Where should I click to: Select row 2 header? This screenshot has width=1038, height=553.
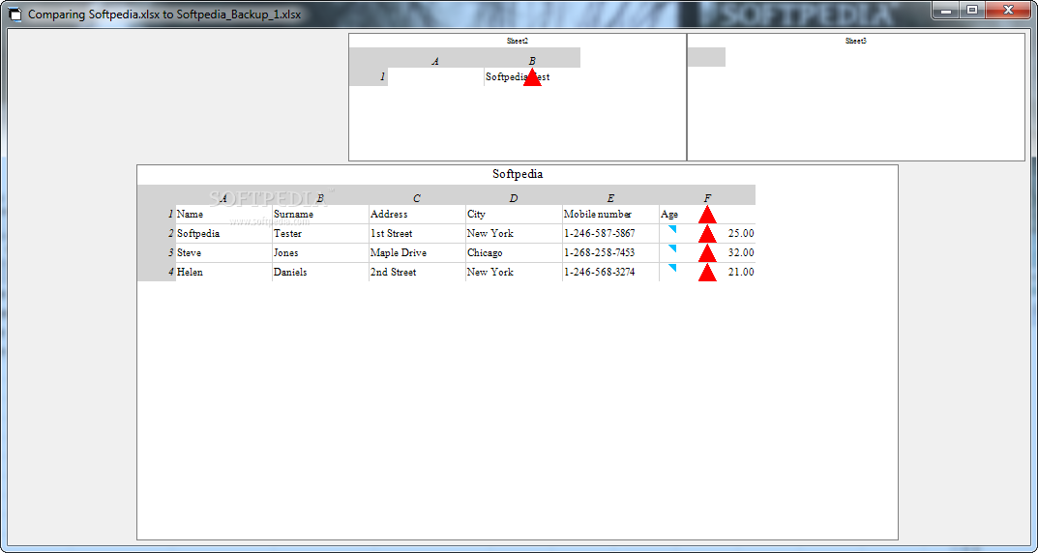point(157,234)
